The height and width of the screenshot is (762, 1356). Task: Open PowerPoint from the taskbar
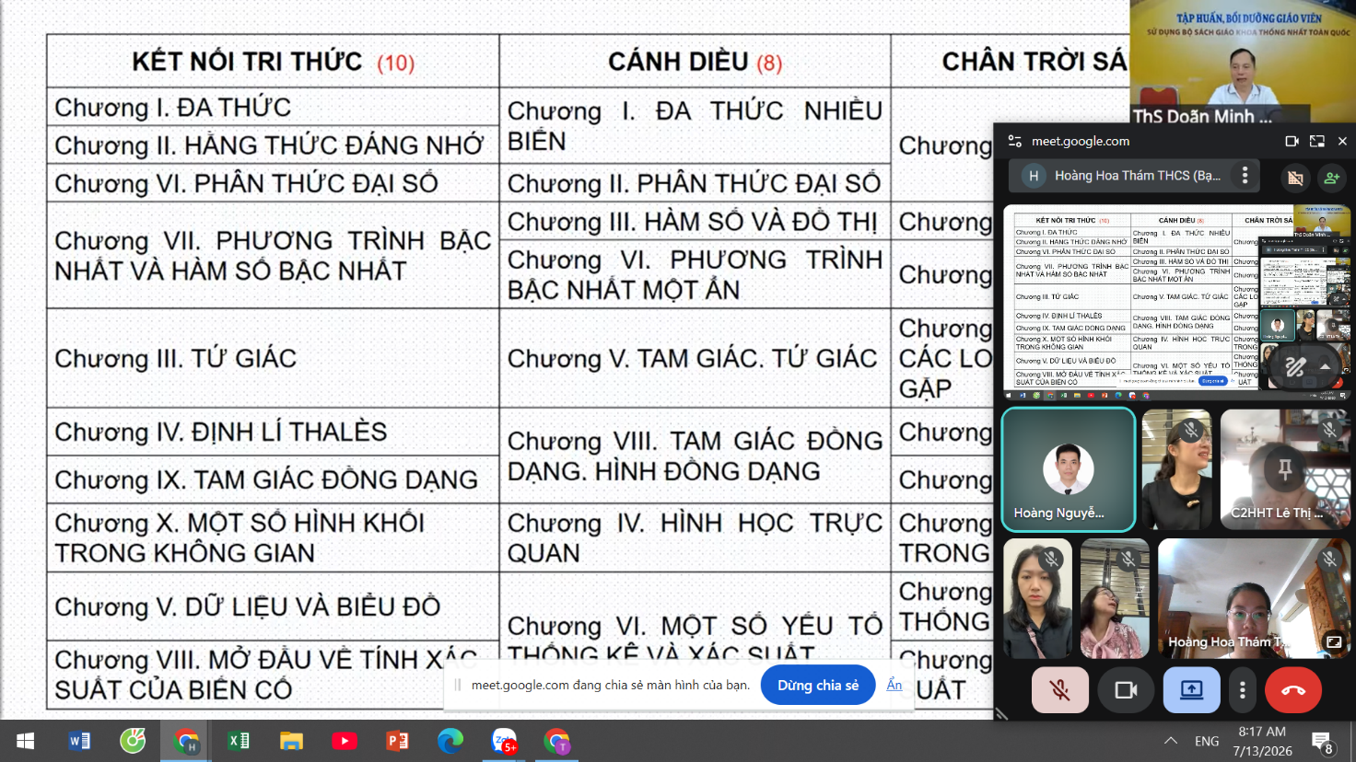(397, 741)
